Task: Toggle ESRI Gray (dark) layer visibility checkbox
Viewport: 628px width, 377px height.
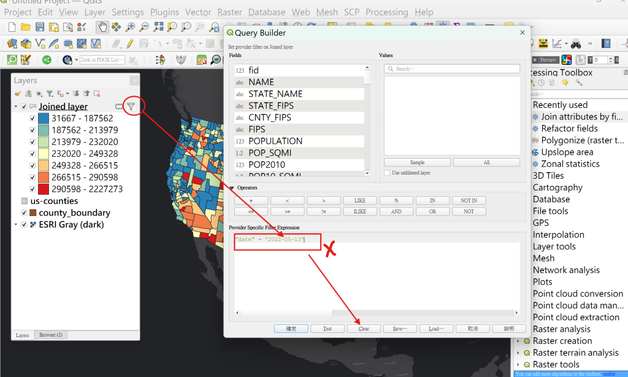Action: [x=24, y=225]
